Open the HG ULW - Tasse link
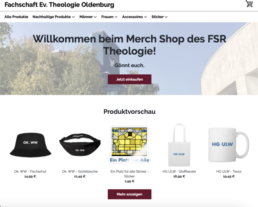This screenshot has height=207, width=258. [x=229, y=172]
